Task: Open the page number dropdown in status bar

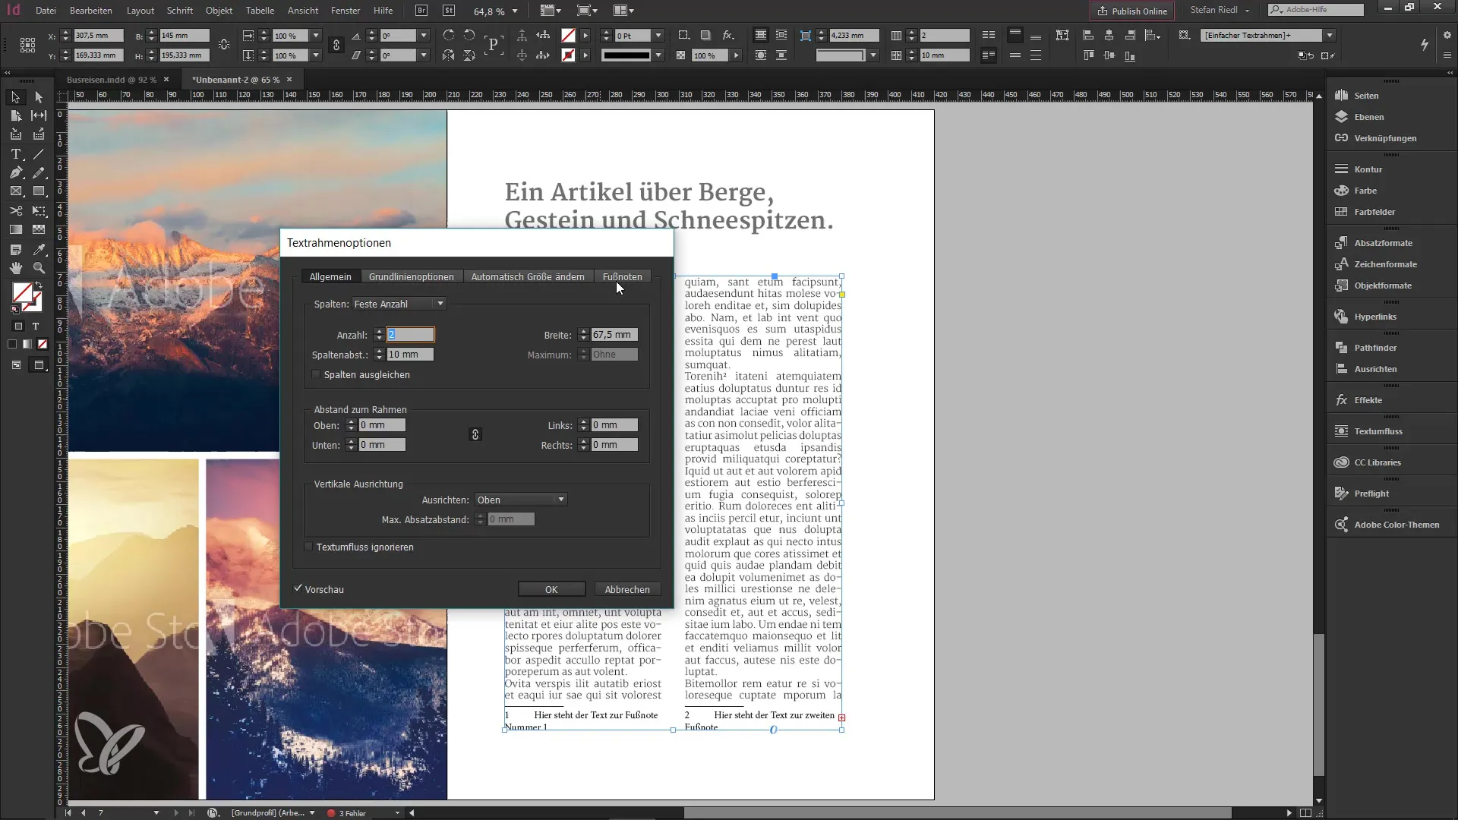Action: pos(156,812)
